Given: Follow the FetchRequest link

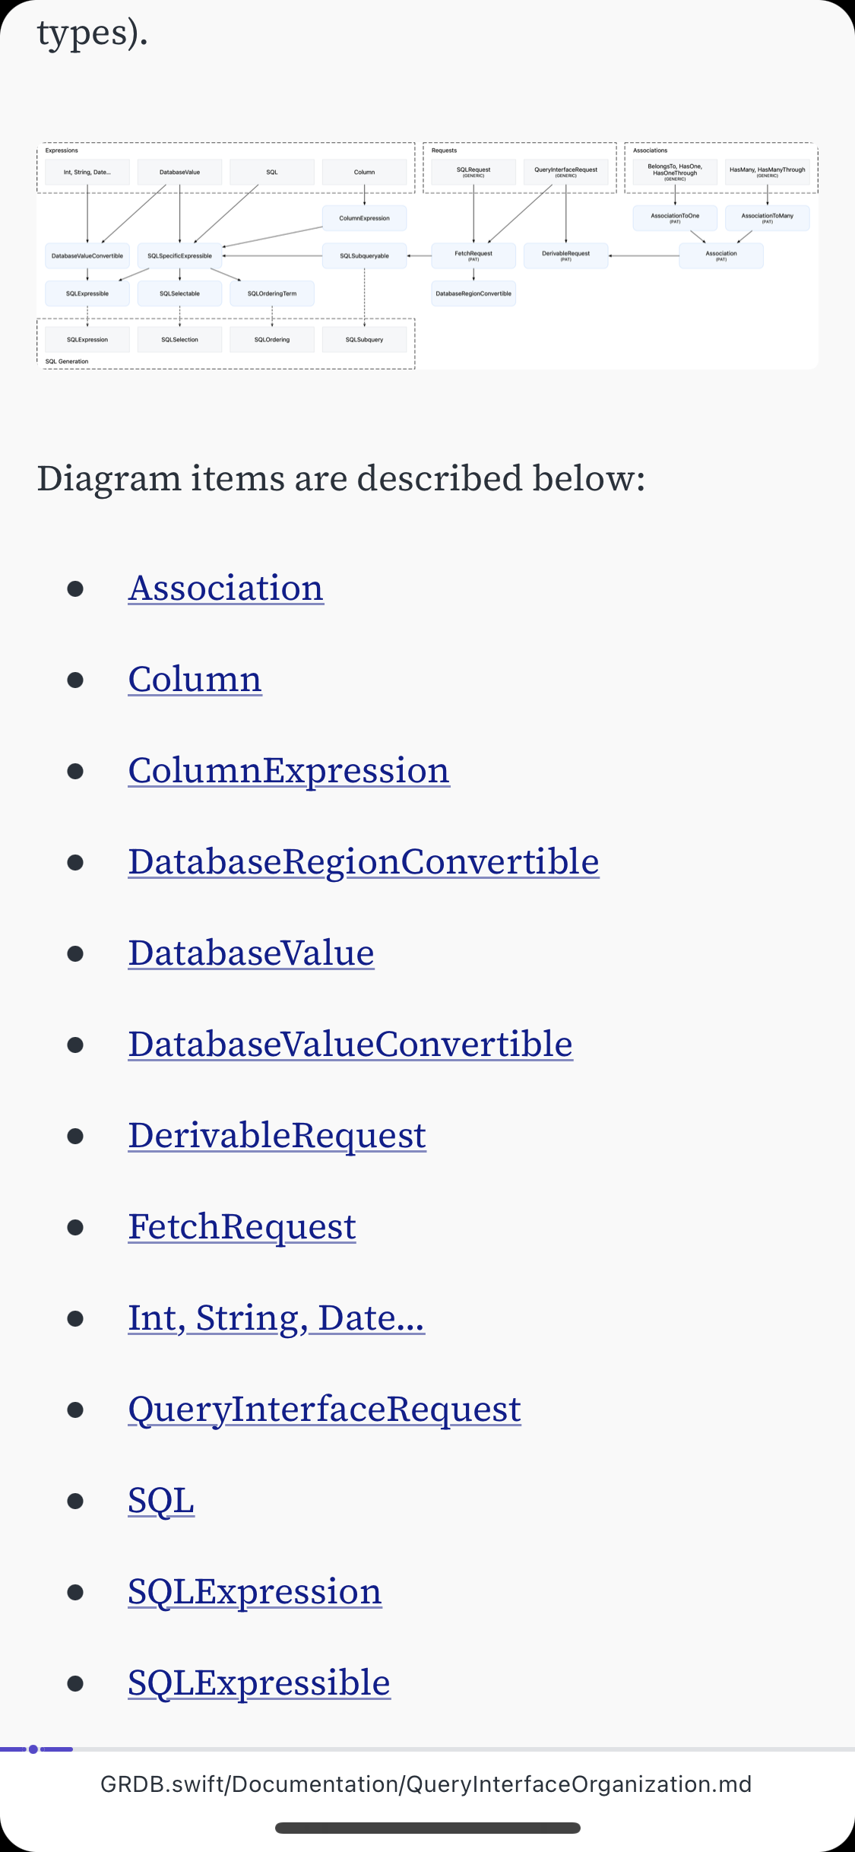Looking at the screenshot, I should 242,1227.
